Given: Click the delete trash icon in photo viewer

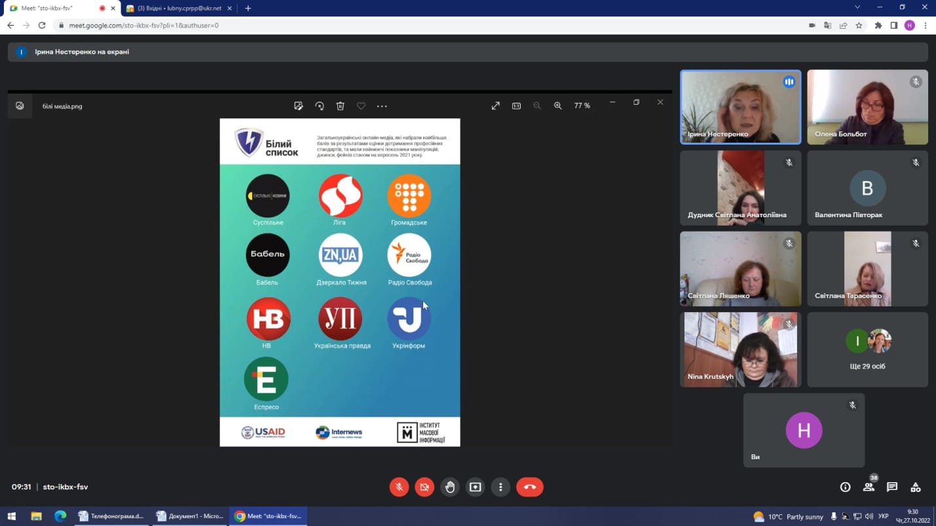Looking at the screenshot, I should 341,106.
